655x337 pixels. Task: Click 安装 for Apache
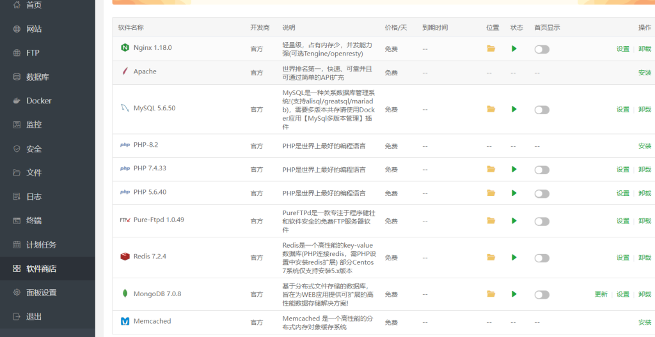645,73
